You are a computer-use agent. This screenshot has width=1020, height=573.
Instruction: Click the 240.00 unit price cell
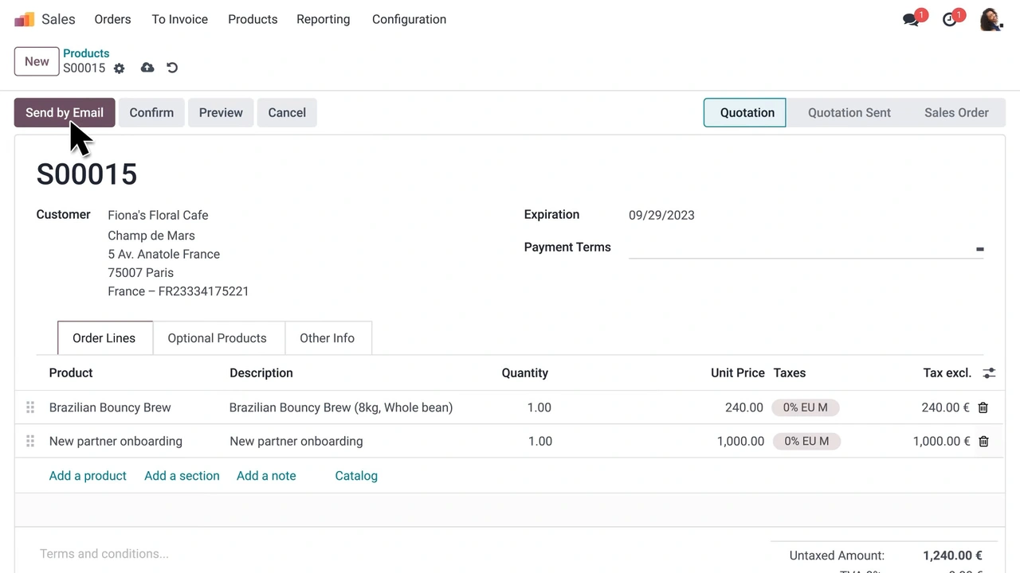click(743, 407)
